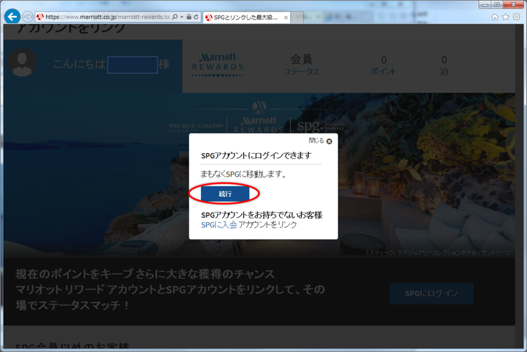527x352 pixels.
Task: Click SPGアカウントにログインできます heading
Action: 256,155
